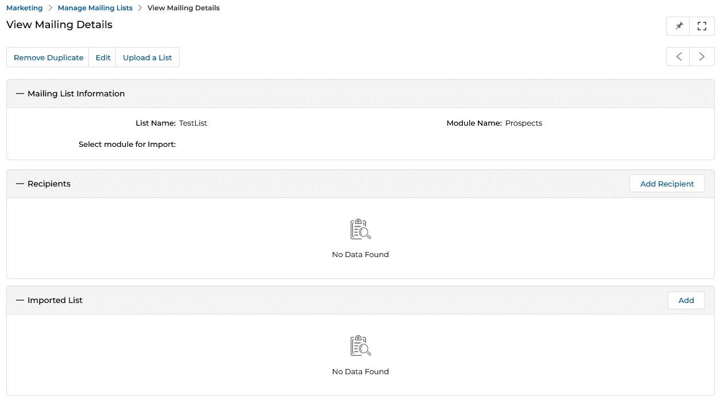This screenshot has width=720, height=400.
Task: Go to next mailing list record
Action: pyautogui.click(x=702, y=57)
